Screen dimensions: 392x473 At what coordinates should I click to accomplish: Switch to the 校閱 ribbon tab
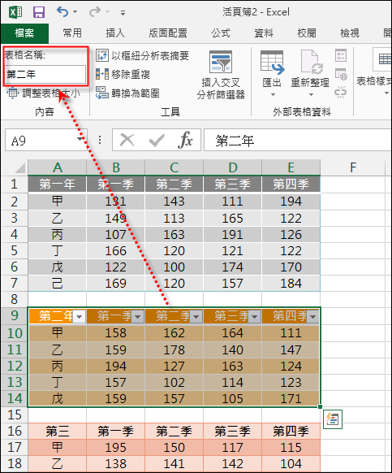click(x=307, y=33)
